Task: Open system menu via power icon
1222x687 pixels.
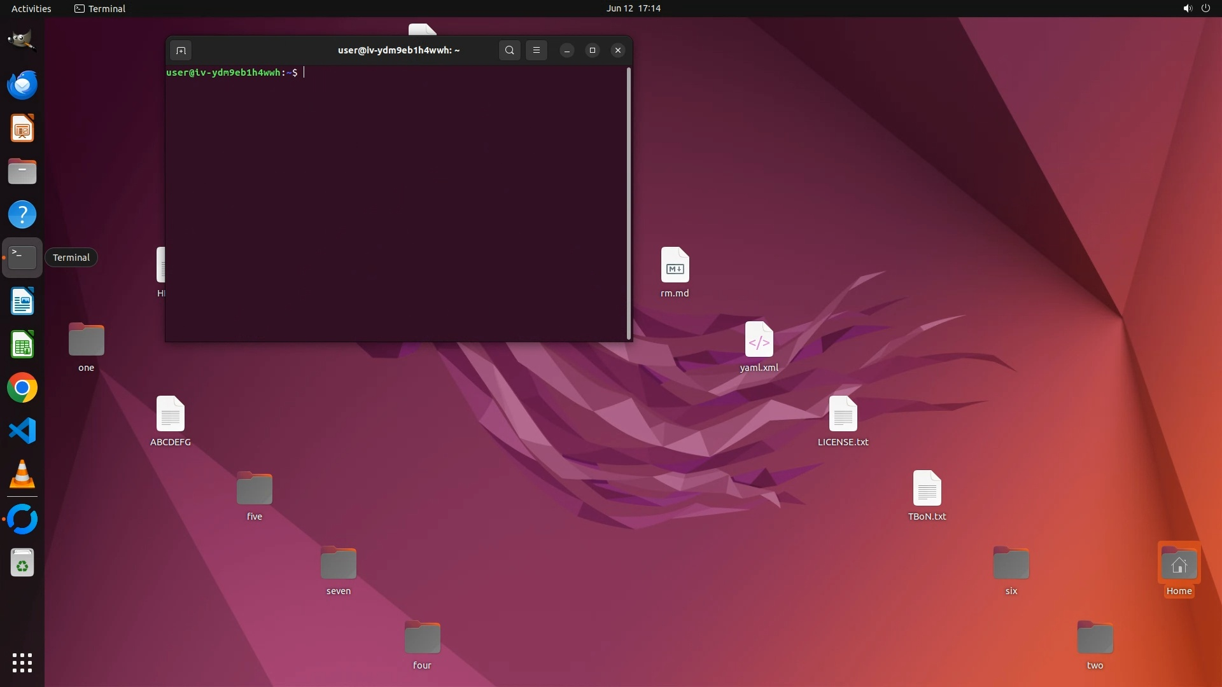Action: pos(1205,8)
